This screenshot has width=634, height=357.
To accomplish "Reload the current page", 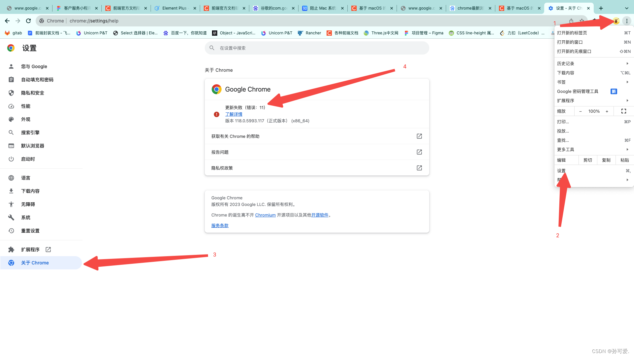I will (x=28, y=21).
